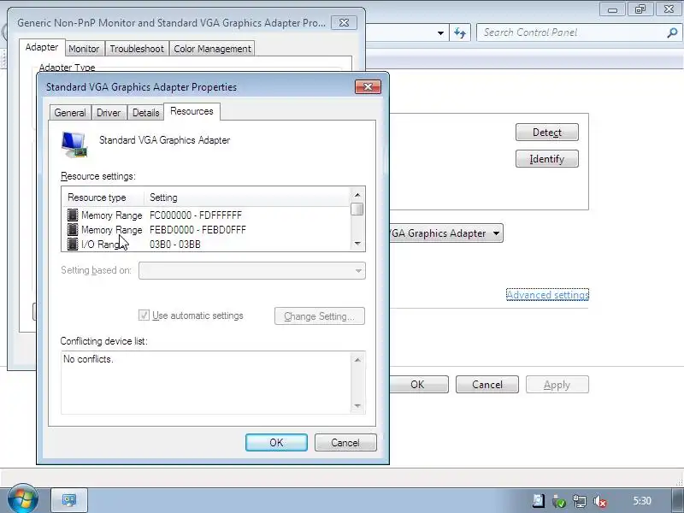Switch to the General tab
Screen dimensions: 684x513
(x=70, y=113)
